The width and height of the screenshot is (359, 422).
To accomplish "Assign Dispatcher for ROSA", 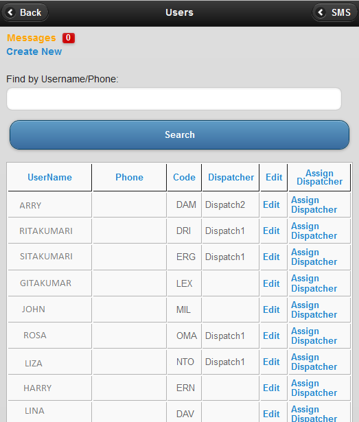I will (314, 336).
